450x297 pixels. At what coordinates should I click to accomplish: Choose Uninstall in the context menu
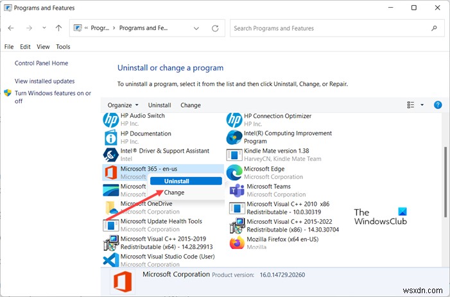click(186, 181)
